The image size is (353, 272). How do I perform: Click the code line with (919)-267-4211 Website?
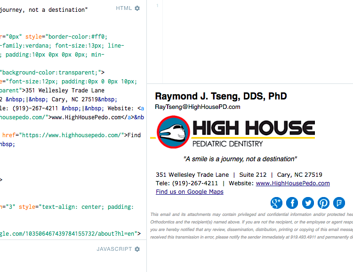72,108
